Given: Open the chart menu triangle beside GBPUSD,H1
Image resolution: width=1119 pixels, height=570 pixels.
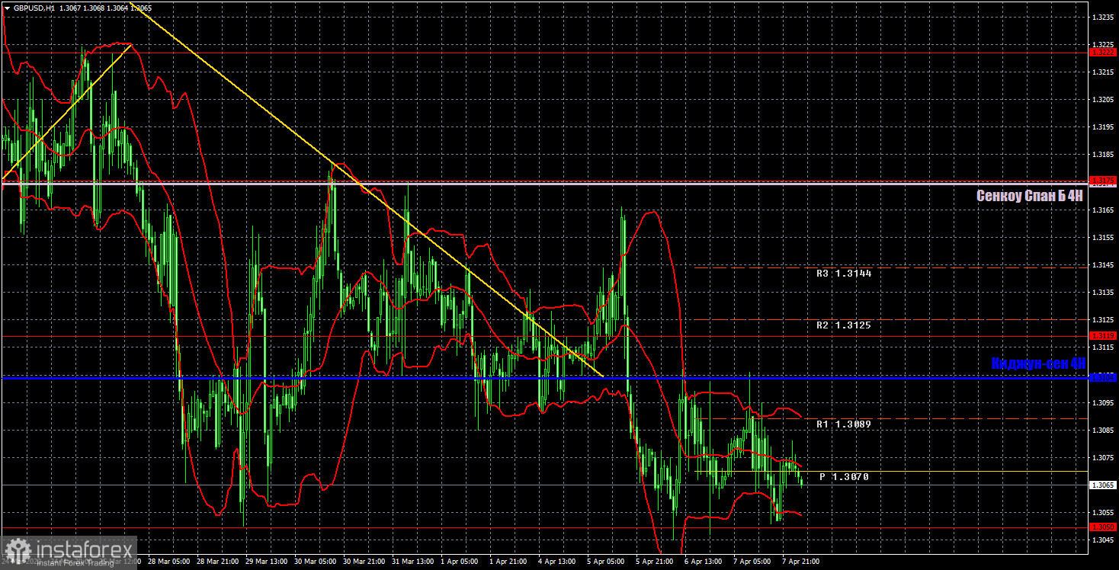Looking at the screenshot, I should (7, 7).
